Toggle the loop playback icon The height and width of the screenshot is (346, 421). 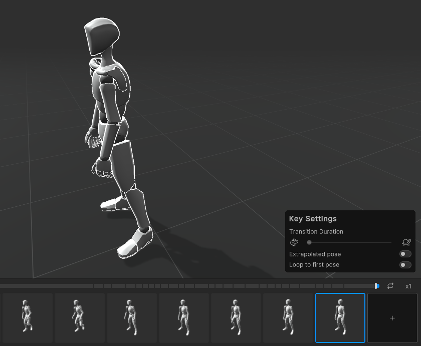(x=390, y=286)
